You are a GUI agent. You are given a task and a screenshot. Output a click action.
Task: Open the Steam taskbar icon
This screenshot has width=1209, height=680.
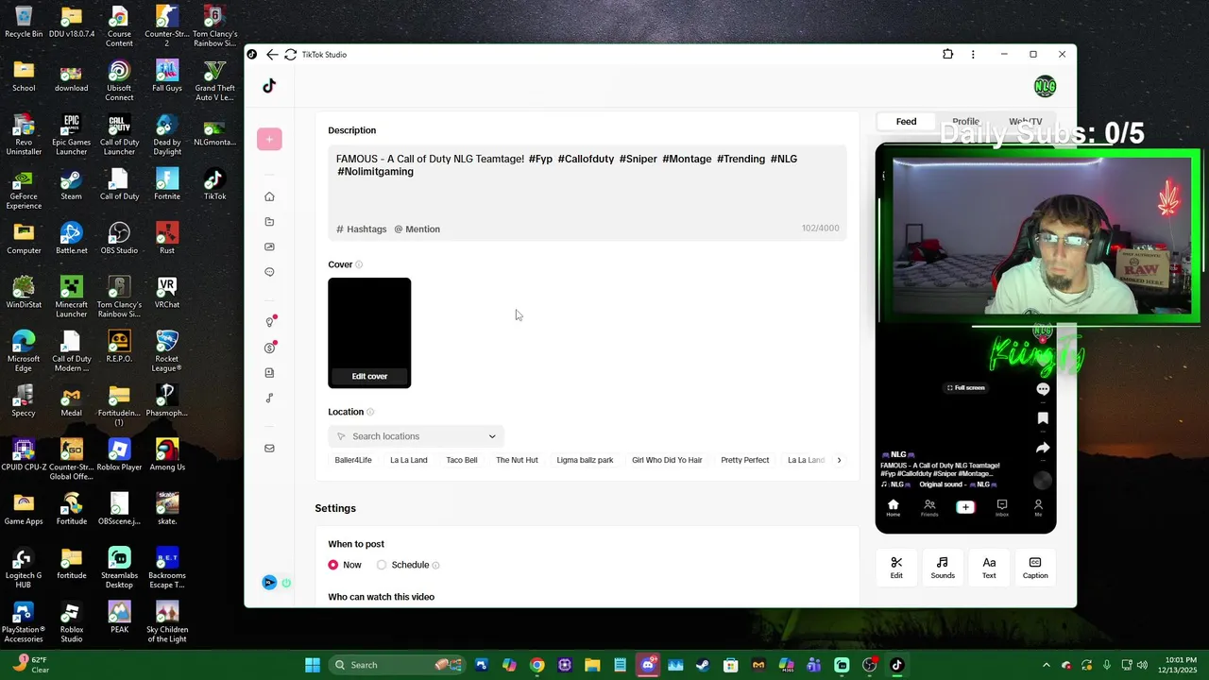coord(703,665)
